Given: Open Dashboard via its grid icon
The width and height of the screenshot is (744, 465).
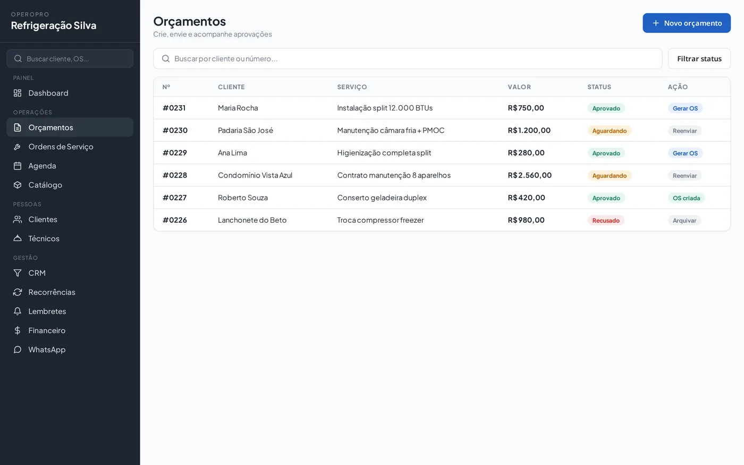Looking at the screenshot, I should point(18,93).
